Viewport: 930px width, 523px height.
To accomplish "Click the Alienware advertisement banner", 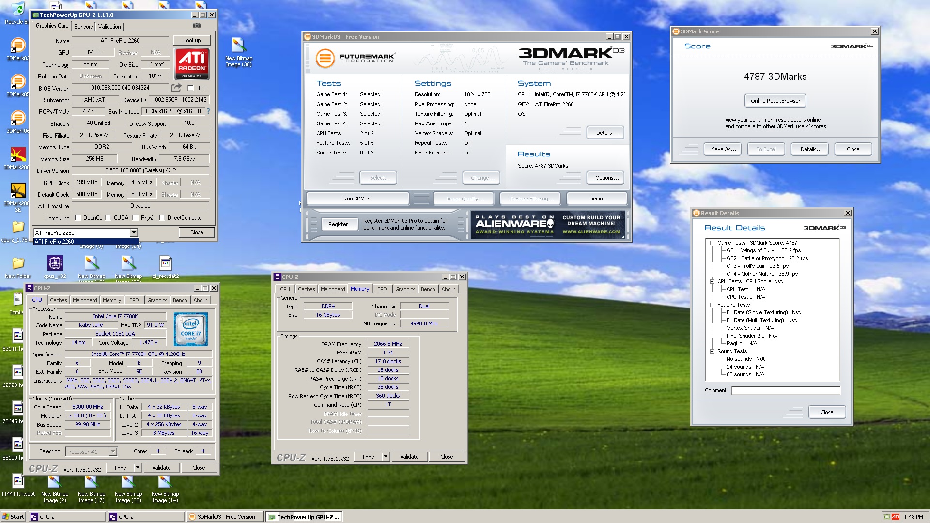I will click(548, 225).
